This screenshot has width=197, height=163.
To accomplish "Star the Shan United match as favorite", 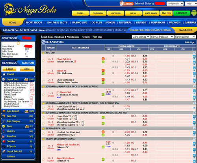I will (43, 81).
